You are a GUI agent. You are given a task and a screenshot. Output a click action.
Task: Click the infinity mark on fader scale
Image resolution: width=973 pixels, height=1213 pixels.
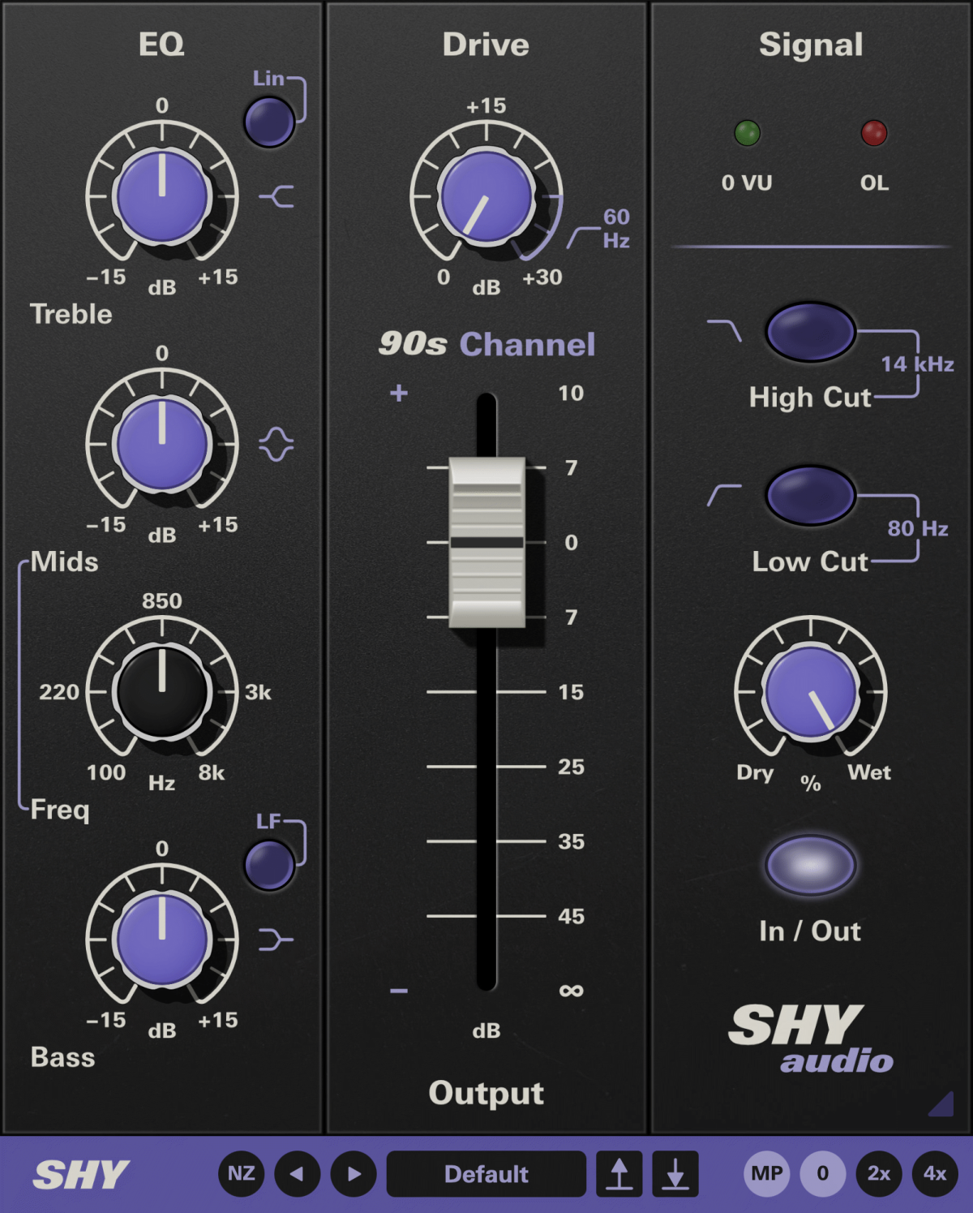[571, 991]
